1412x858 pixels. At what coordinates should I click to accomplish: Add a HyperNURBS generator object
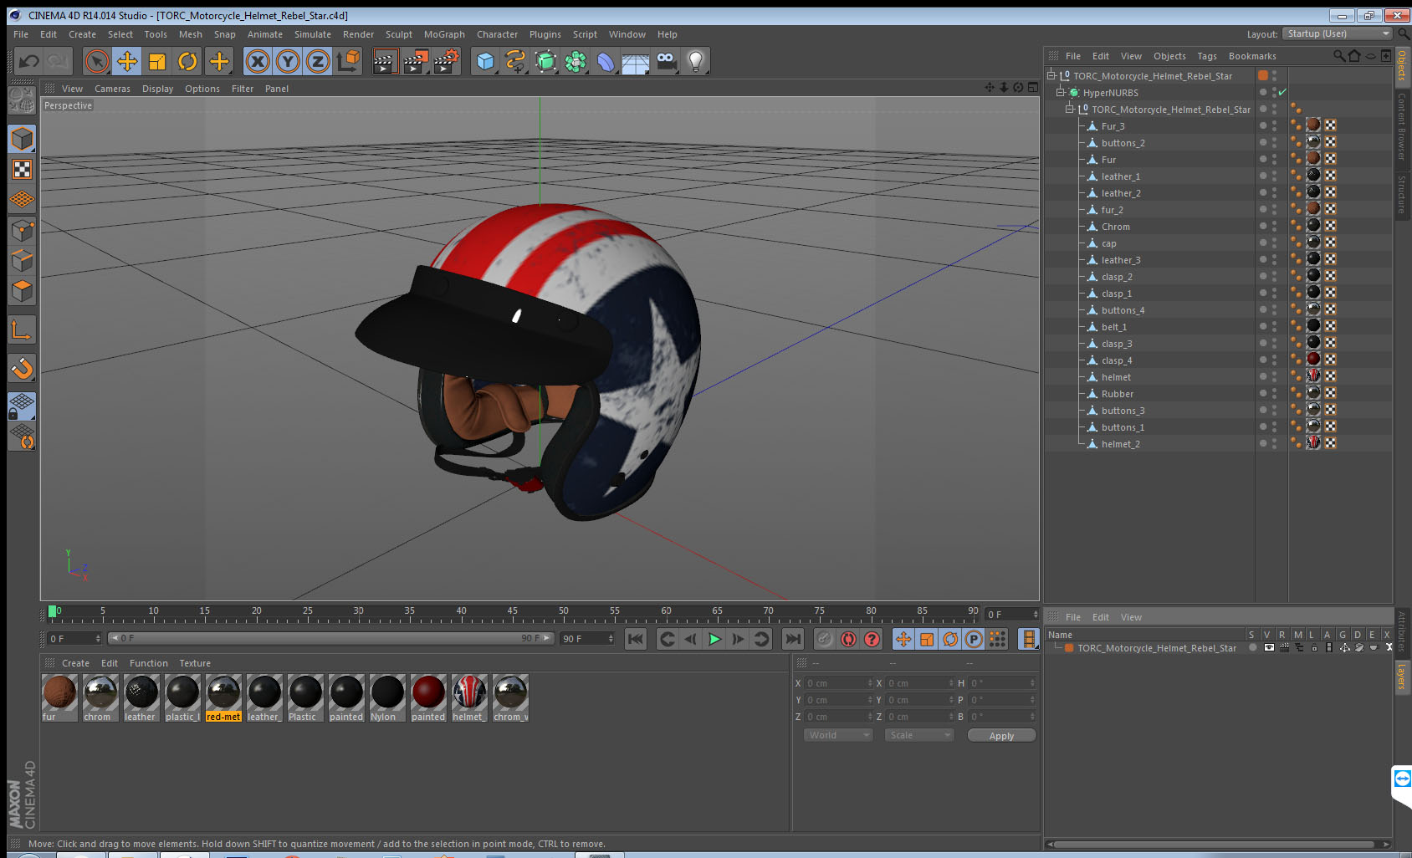pos(545,61)
